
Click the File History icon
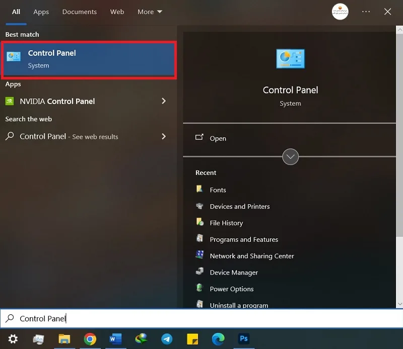tap(199, 222)
